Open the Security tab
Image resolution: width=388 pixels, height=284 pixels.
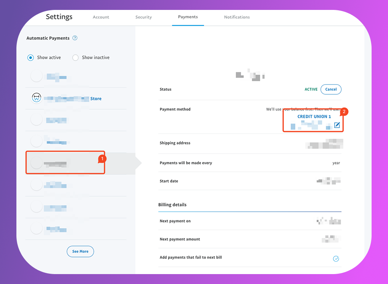(x=143, y=17)
